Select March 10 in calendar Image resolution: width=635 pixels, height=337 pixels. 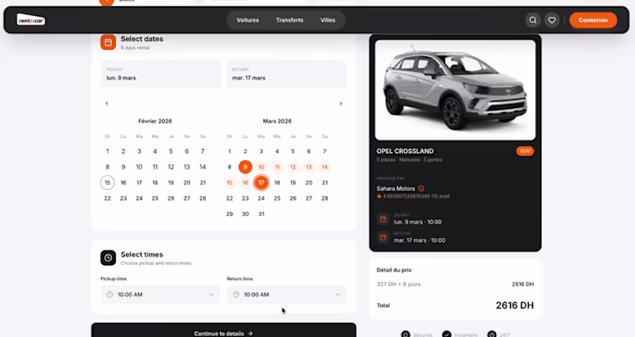pyautogui.click(x=261, y=167)
